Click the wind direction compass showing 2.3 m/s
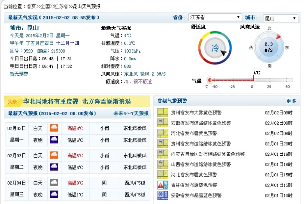304x204 pixels. click(269, 47)
